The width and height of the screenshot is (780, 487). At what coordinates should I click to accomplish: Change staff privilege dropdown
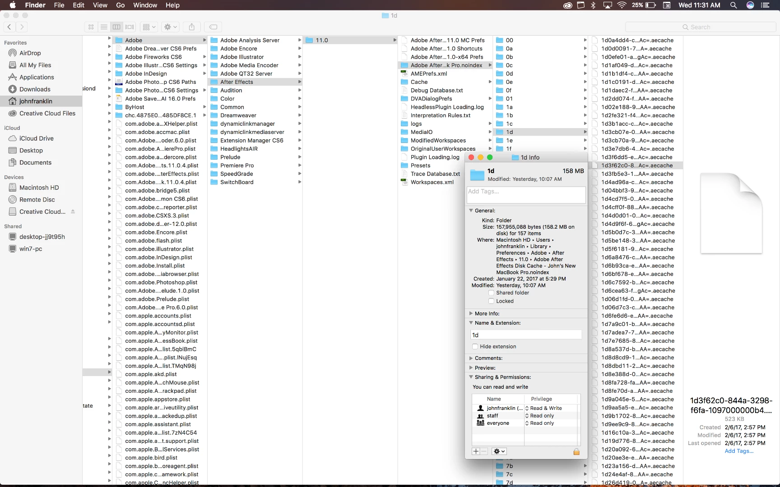click(540, 416)
